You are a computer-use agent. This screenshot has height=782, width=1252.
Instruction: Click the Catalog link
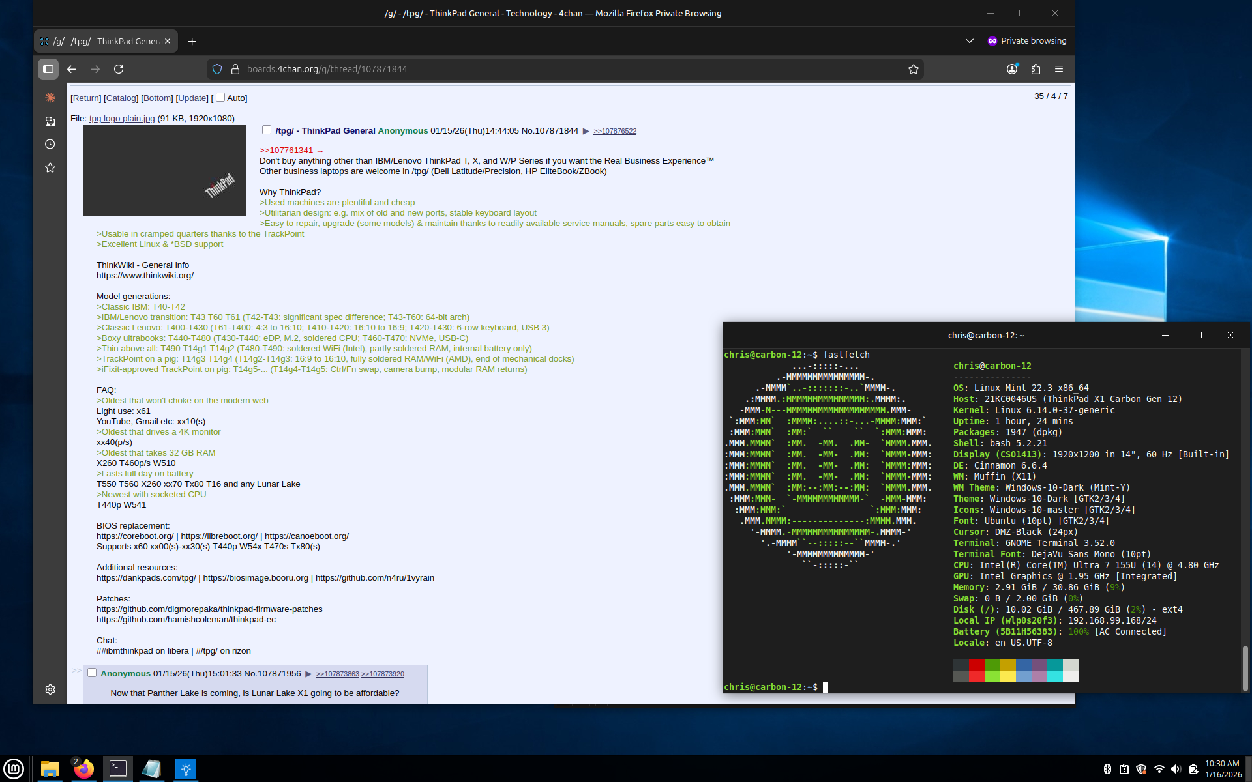click(121, 98)
